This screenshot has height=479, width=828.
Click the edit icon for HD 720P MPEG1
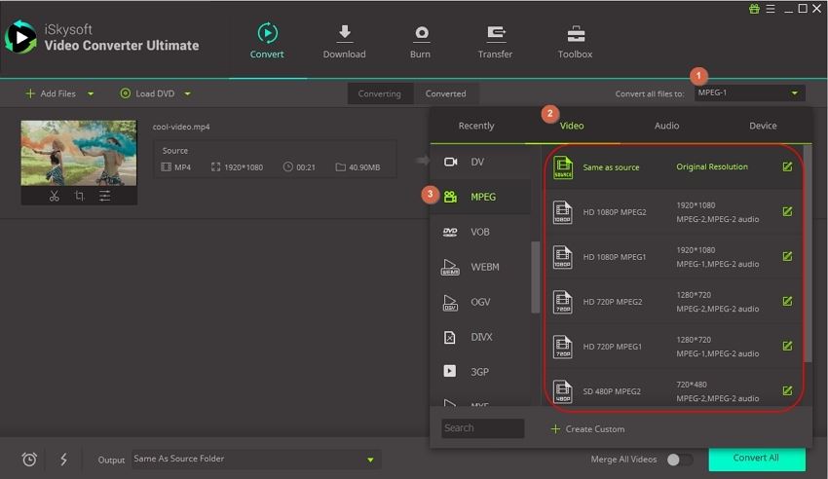tap(787, 347)
